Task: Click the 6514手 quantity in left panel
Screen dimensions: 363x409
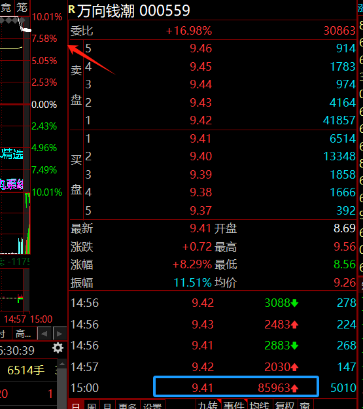Action: pyautogui.click(x=26, y=370)
